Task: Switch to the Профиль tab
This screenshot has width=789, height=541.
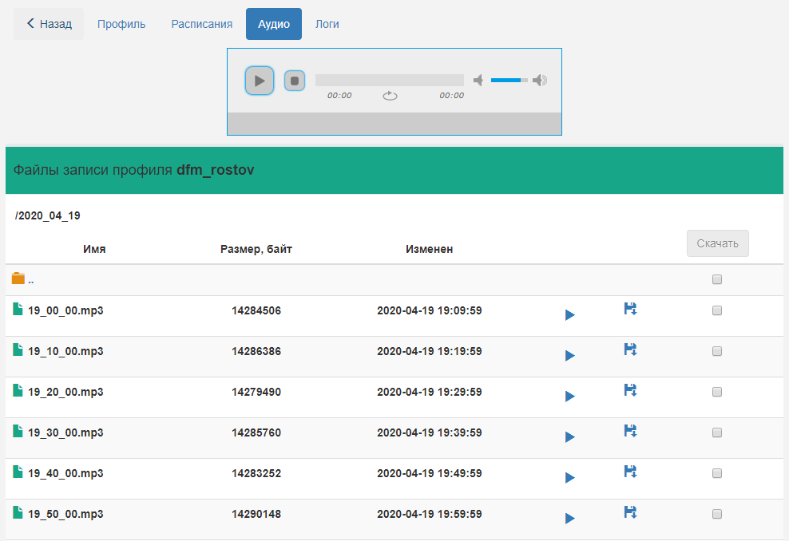Action: click(121, 24)
